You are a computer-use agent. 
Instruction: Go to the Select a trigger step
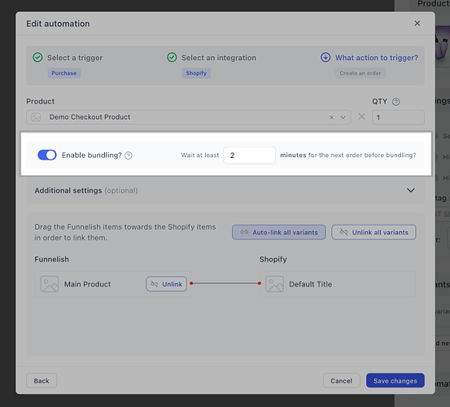(75, 58)
